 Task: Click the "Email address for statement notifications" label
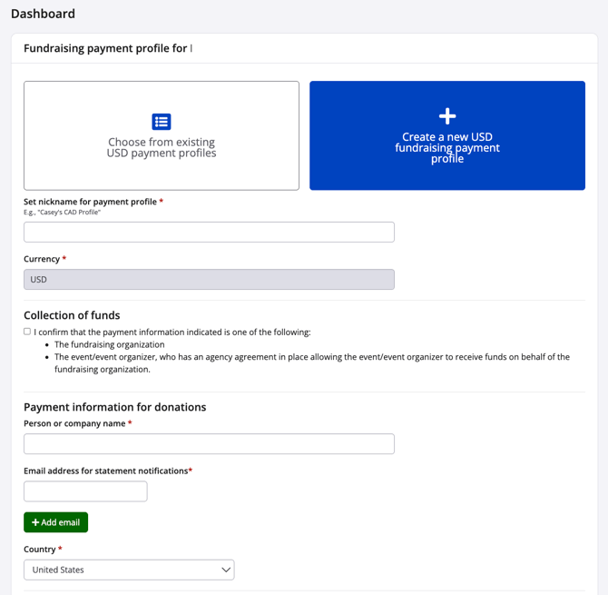(105, 471)
